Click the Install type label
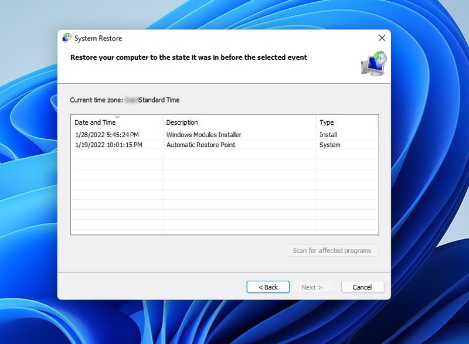This screenshot has height=344, width=469. [x=328, y=134]
